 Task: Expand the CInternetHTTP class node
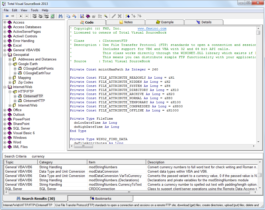pos(15,101)
